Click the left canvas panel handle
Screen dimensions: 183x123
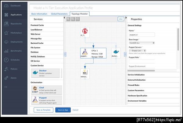coord(65,54)
